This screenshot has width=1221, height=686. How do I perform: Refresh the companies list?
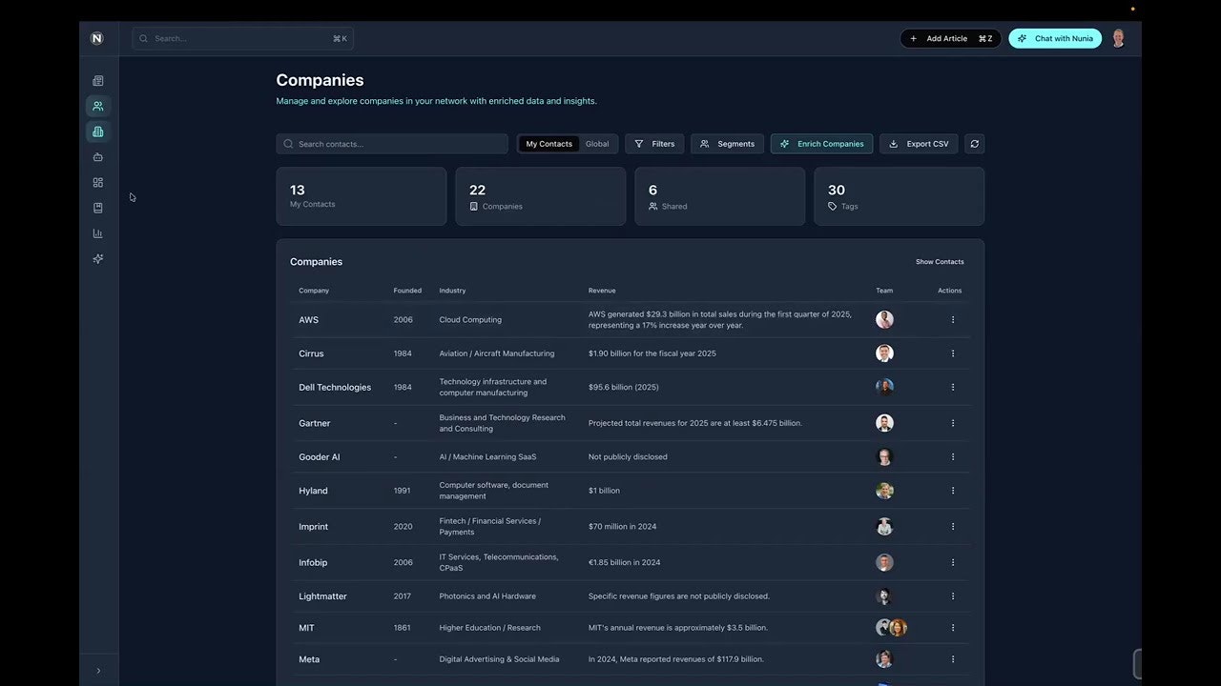click(x=974, y=143)
